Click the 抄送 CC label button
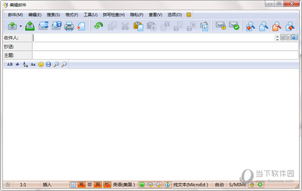Screen dimensions: 302x191 17,47
